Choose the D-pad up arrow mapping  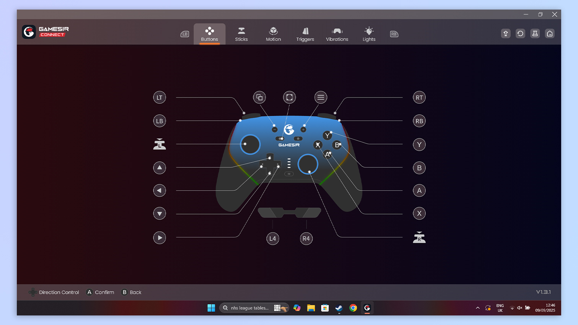point(160,167)
